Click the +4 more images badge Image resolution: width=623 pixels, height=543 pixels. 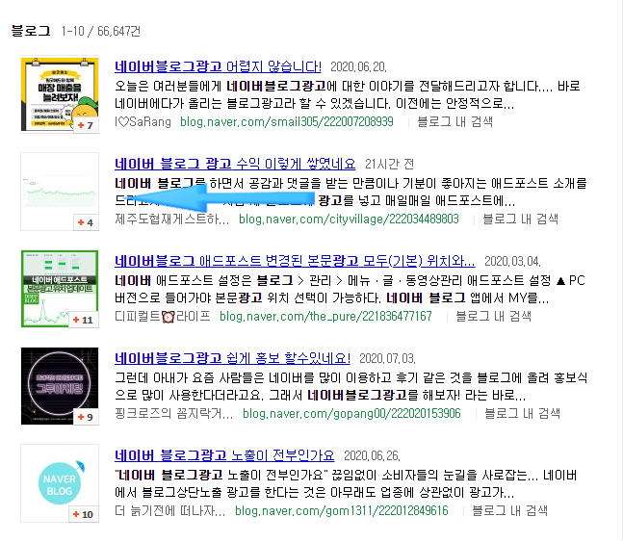click(86, 222)
